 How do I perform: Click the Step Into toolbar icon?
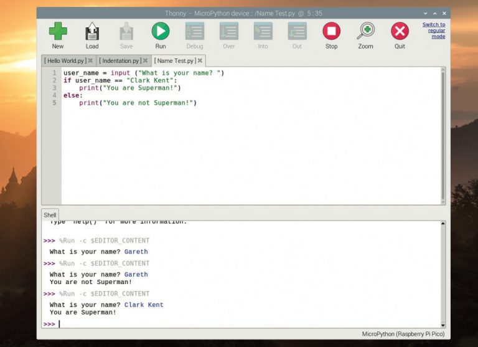tap(263, 31)
